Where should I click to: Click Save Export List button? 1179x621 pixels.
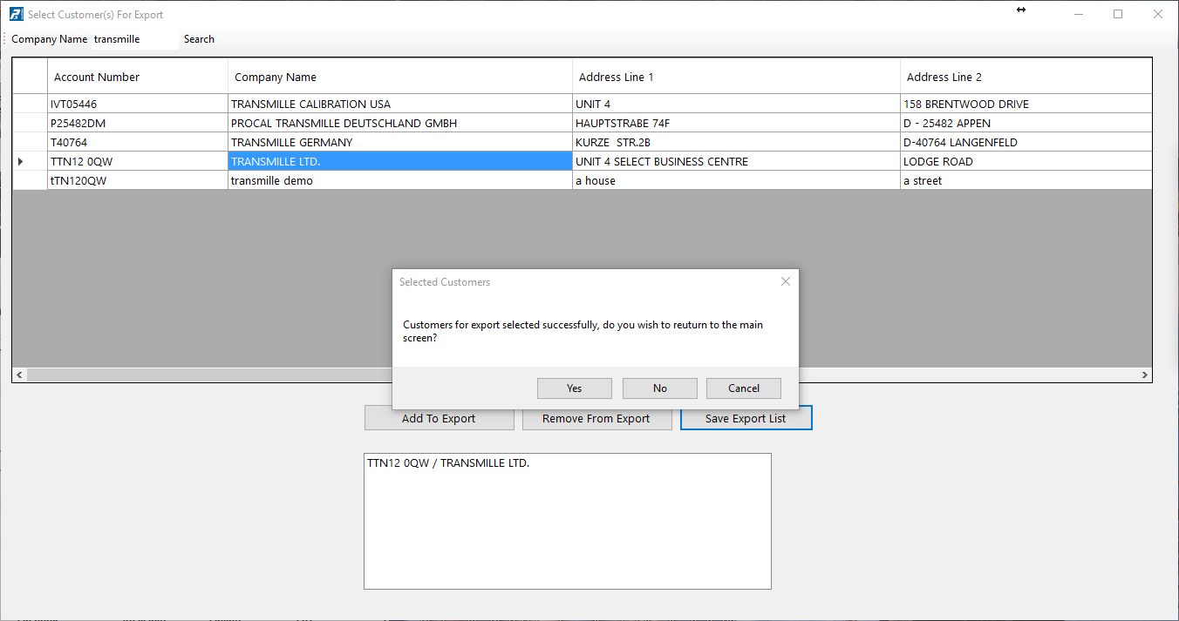(x=746, y=418)
